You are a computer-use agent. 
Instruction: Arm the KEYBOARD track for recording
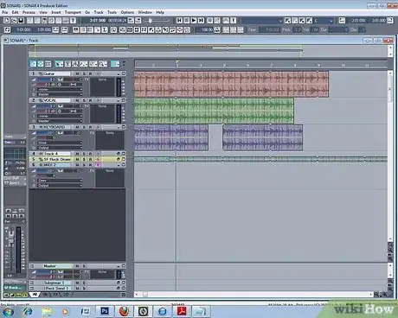[x=90, y=127]
